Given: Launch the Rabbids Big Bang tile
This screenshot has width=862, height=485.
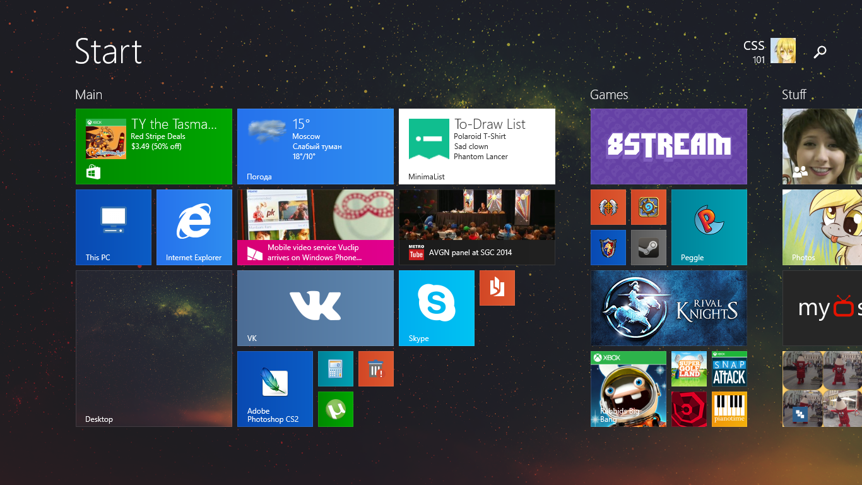Looking at the screenshot, I should (629, 389).
